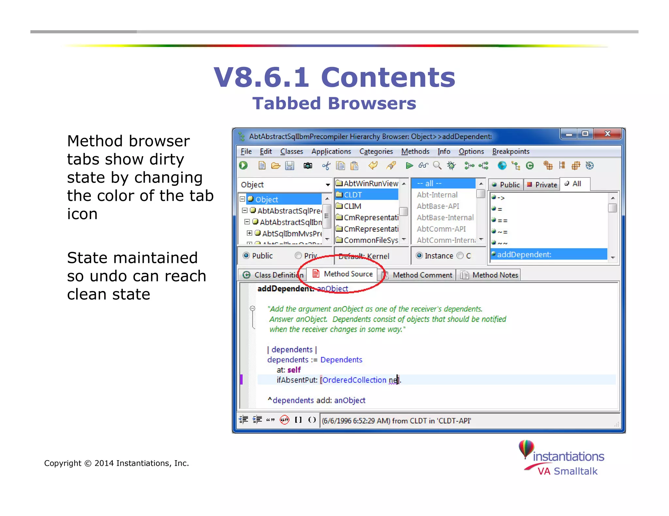Click the green C class icon in toolbar
The image size is (669, 516).
[x=530, y=166]
